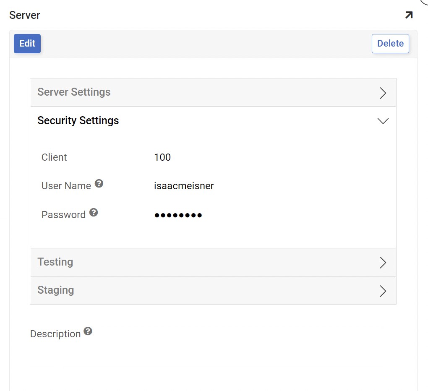Select the Security Settings header
The height and width of the screenshot is (391, 428).
click(78, 121)
